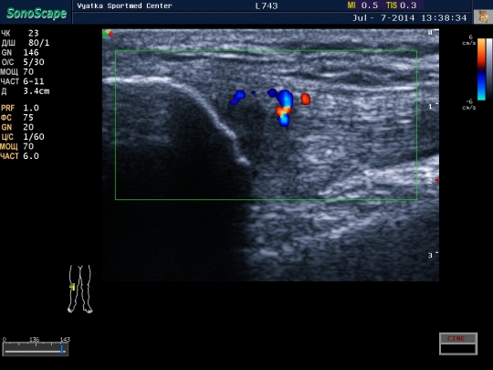The width and height of the screenshot is (493, 370).
Task: Select the PRF 1.0 parameter
Action: pyautogui.click(x=20, y=108)
